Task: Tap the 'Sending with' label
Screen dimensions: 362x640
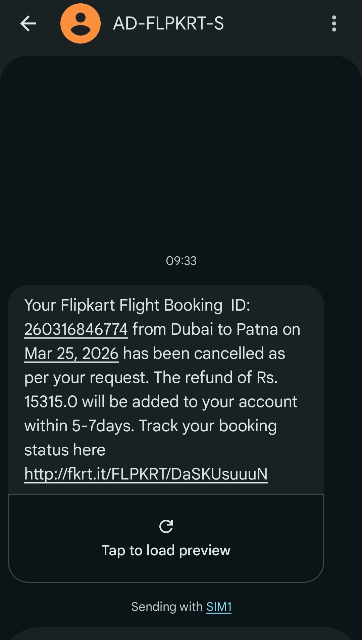Action: [167, 607]
